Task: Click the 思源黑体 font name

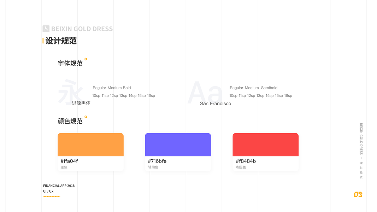Action: point(81,103)
